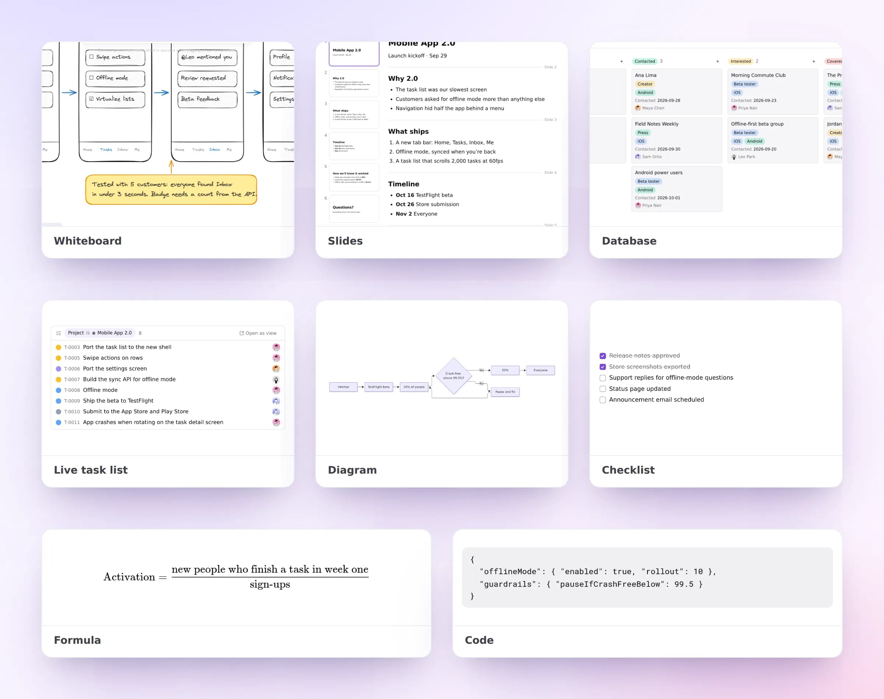The width and height of the screenshot is (884, 699).
Task: Click the purple status dot for T-0006
Action: [59, 369]
